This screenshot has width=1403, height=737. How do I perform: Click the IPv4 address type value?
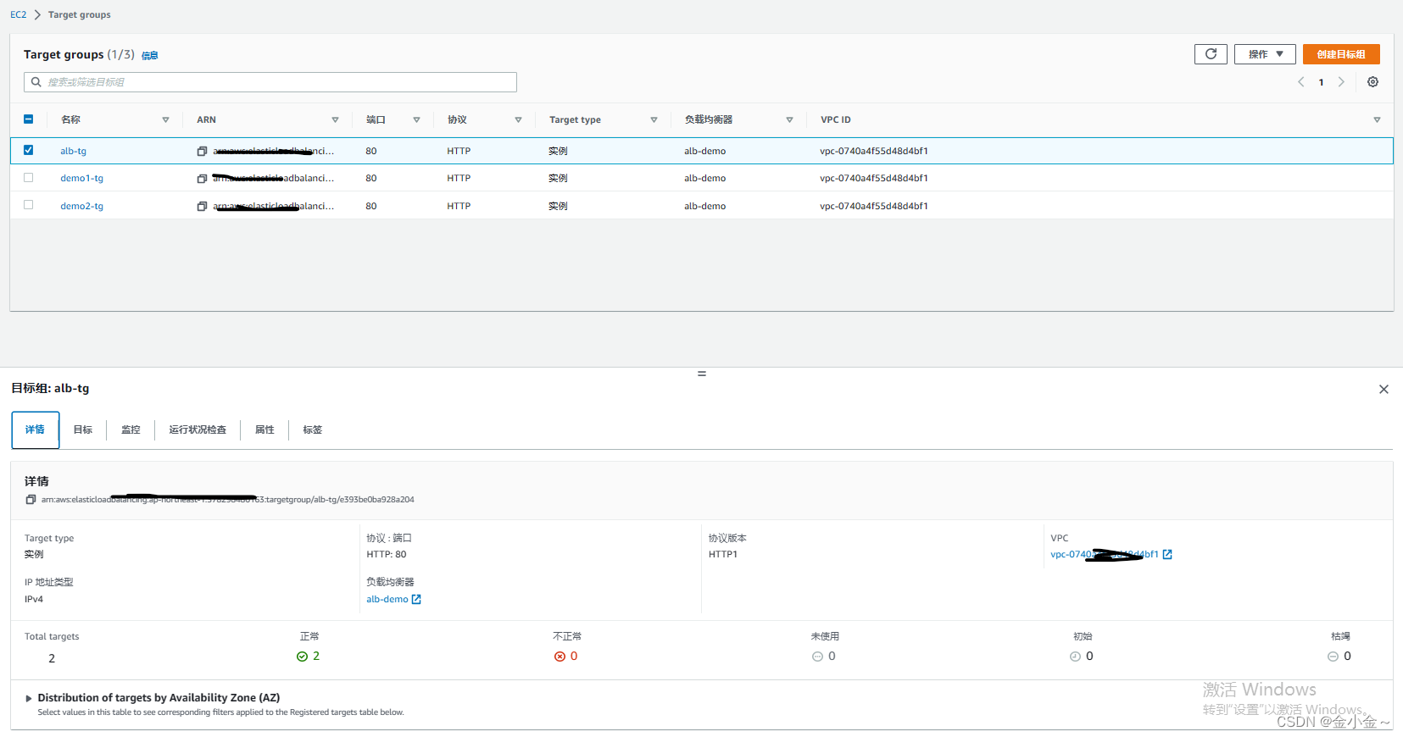pos(34,600)
